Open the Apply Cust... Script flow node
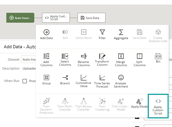The height and width of the screenshot is (127, 172). 56,18
